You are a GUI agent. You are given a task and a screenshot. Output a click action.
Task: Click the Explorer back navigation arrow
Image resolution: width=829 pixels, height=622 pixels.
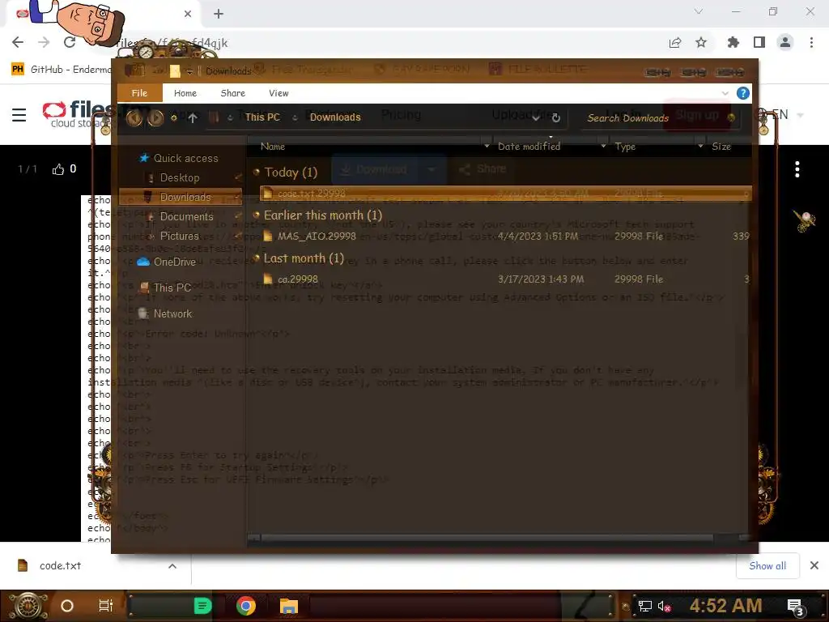134,117
